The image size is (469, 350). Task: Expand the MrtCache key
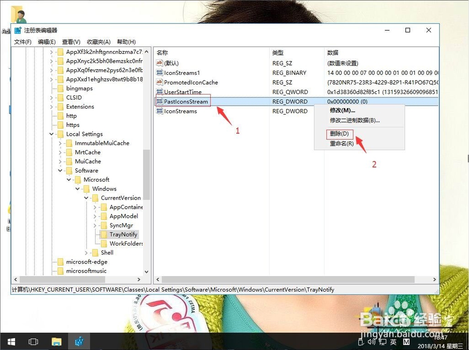(x=60, y=152)
